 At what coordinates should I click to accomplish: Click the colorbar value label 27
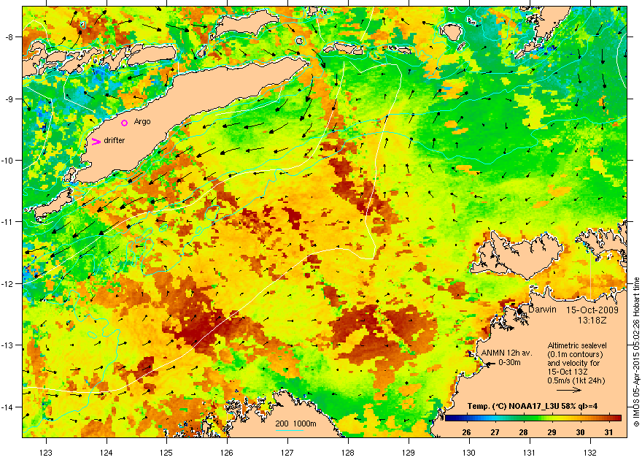pos(495,432)
